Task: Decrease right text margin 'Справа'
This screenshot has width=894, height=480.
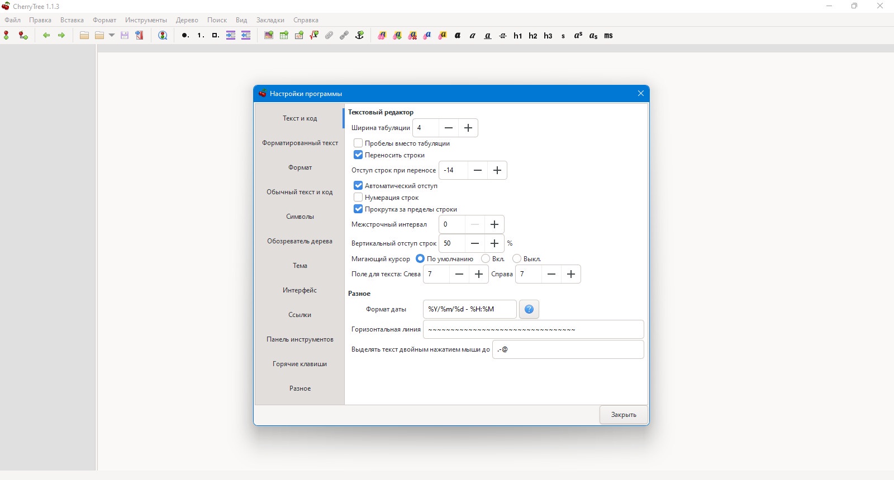Action: (x=551, y=274)
